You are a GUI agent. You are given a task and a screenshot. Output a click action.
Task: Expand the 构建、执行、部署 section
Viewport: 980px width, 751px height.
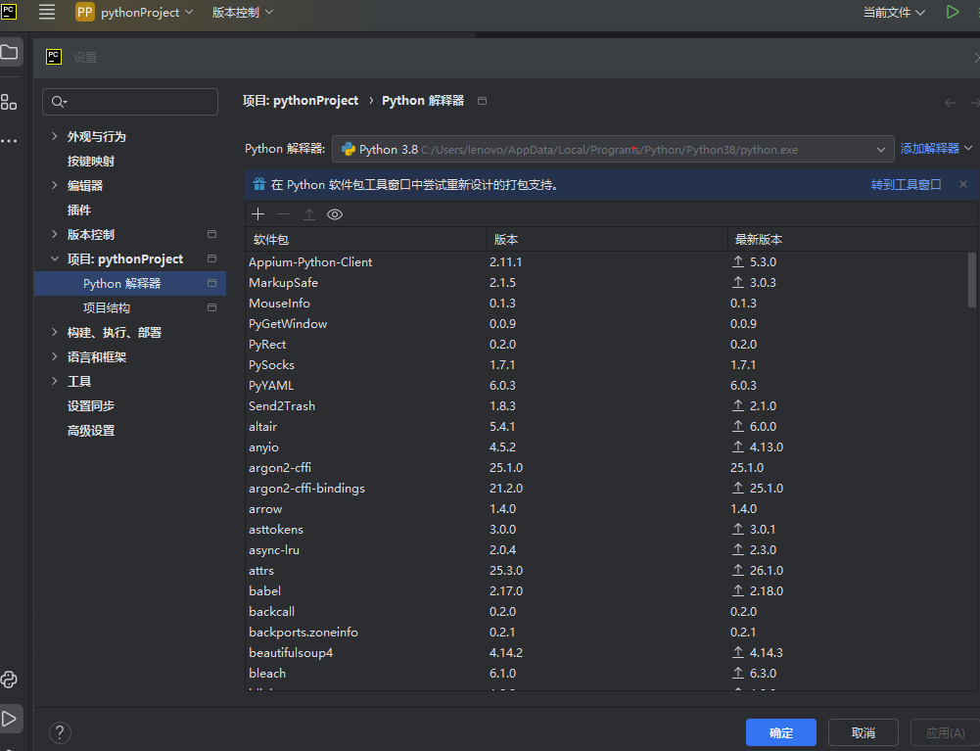pyautogui.click(x=55, y=333)
